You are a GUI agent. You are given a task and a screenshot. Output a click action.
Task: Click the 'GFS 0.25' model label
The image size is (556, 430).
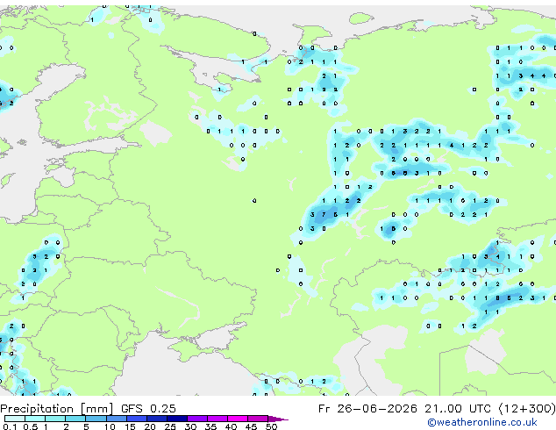point(148,409)
